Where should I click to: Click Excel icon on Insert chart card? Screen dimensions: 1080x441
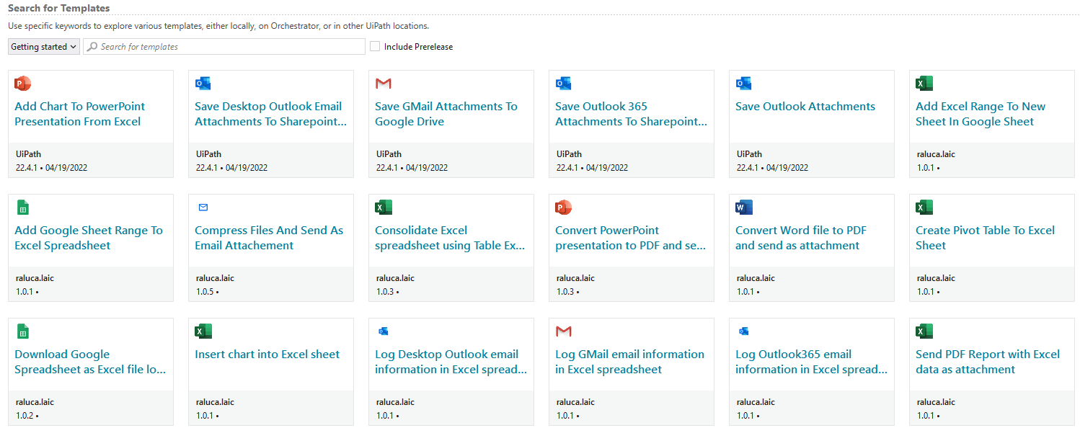(x=203, y=331)
